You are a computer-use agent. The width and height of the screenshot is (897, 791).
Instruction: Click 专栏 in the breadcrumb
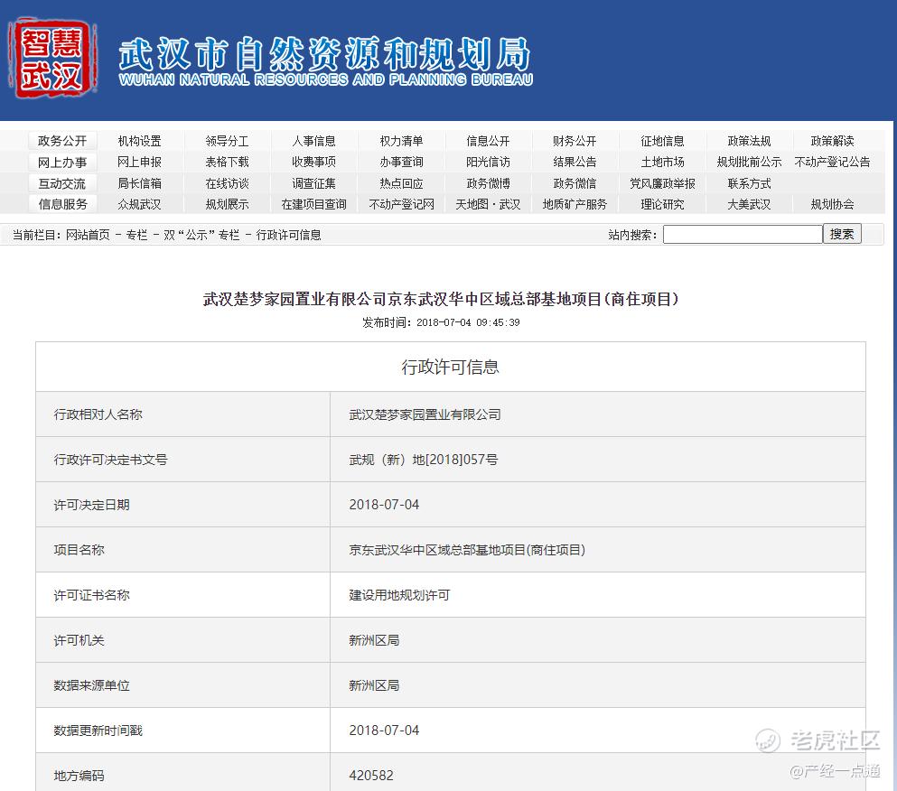coord(136,235)
